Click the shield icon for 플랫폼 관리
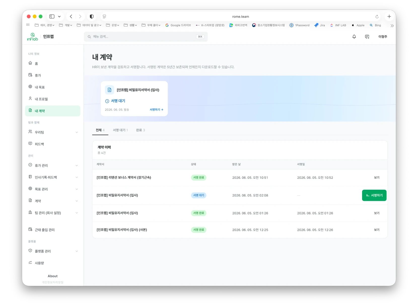 (x=30, y=251)
